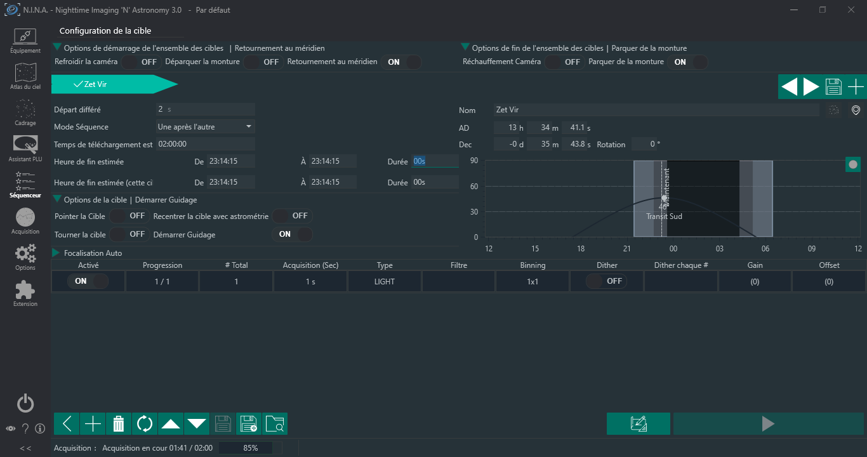Click the 85% acquisition progress bar
Image resolution: width=867 pixels, height=457 pixels.
pos(250,448)
